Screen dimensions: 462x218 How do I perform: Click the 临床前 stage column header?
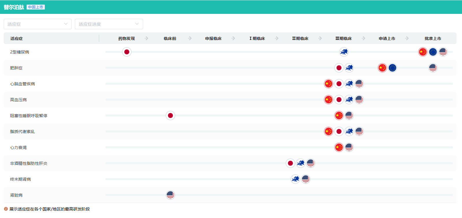pos(170,38)
